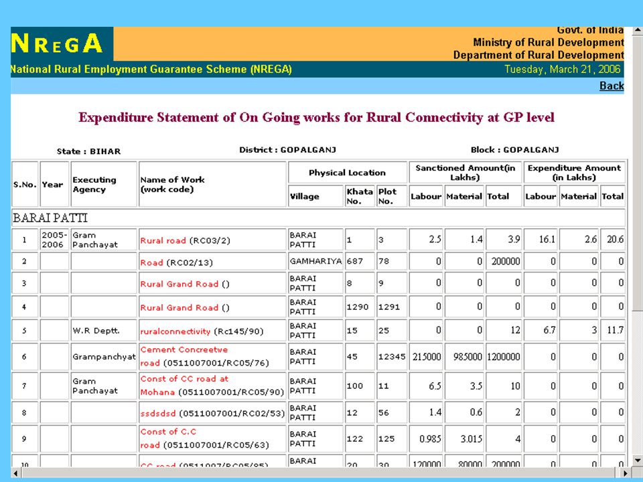Click the Tuesday, March 21, 2006 date text

(562, 69)
